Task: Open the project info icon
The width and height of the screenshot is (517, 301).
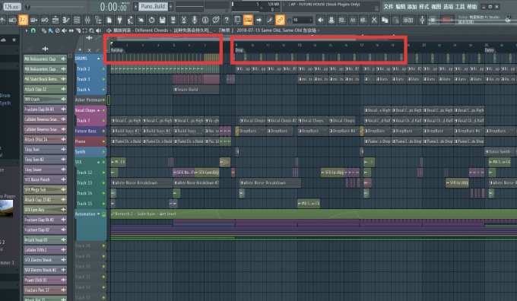Action: pyautogui.click(x=205, y=20)
